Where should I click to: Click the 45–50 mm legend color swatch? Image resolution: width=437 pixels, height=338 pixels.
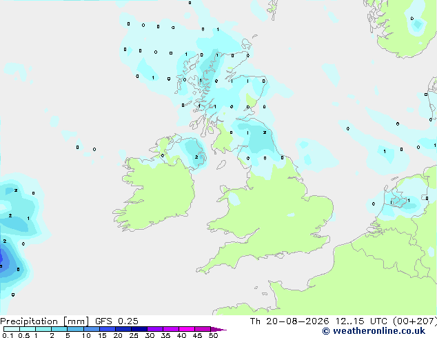[203, 329]
